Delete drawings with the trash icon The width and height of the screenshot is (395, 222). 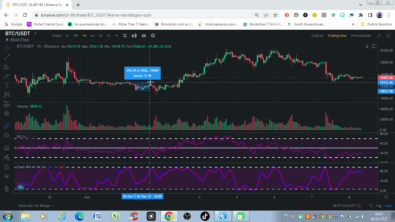pos(7,189)
